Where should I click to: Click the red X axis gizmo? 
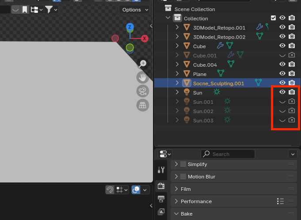click(x=145, y=38)
